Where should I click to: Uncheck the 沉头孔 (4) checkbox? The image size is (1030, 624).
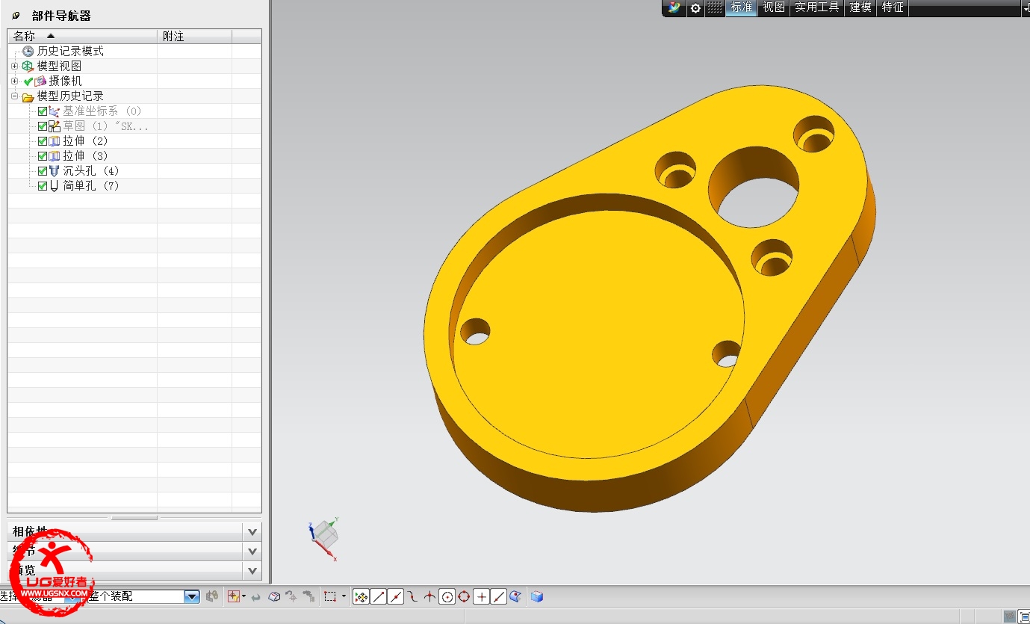pos(43,171)
